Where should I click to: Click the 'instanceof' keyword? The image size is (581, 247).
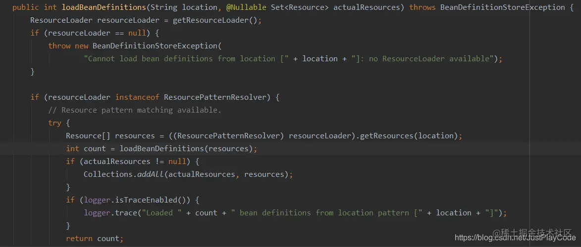[137, 97]
